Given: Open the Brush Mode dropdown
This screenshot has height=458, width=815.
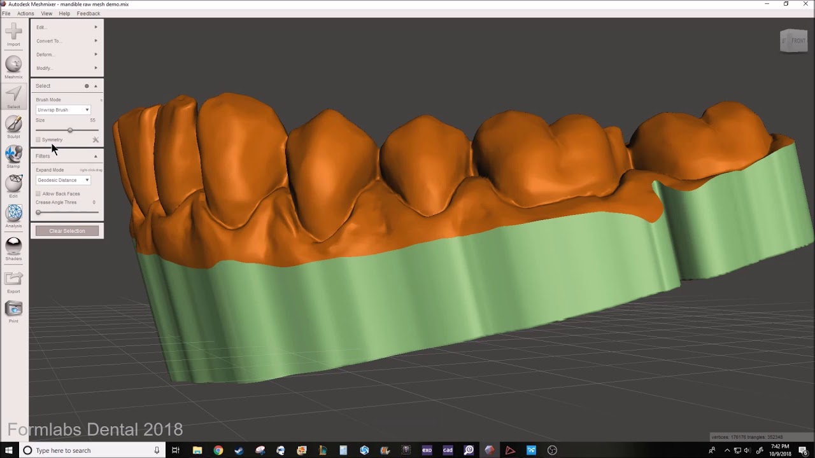Looking at the screenshot, I should point(63,110).
